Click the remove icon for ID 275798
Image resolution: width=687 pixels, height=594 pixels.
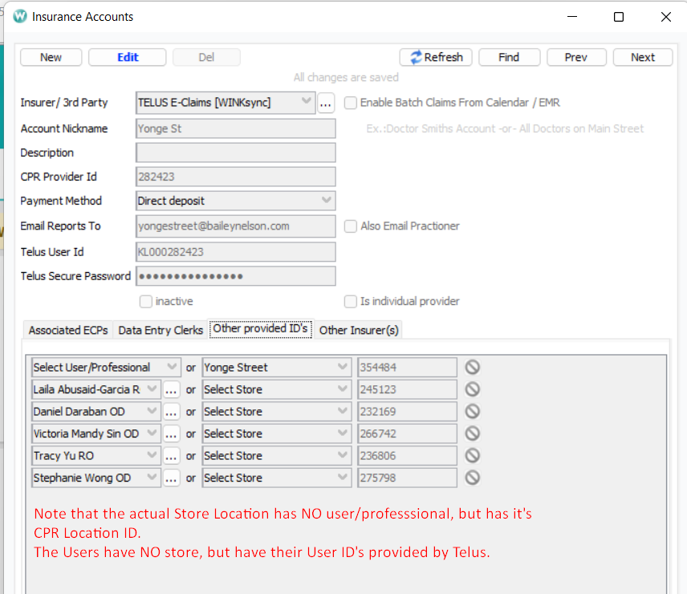tap(472, 478)
